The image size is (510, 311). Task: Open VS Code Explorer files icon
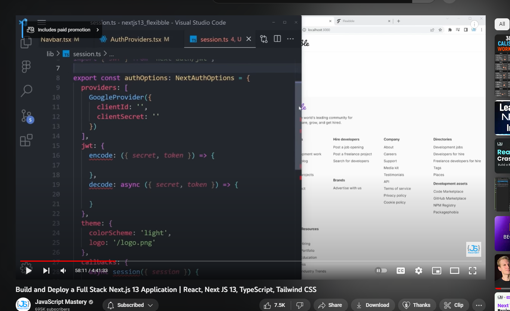pyautogui.click(x=26, y=43)
